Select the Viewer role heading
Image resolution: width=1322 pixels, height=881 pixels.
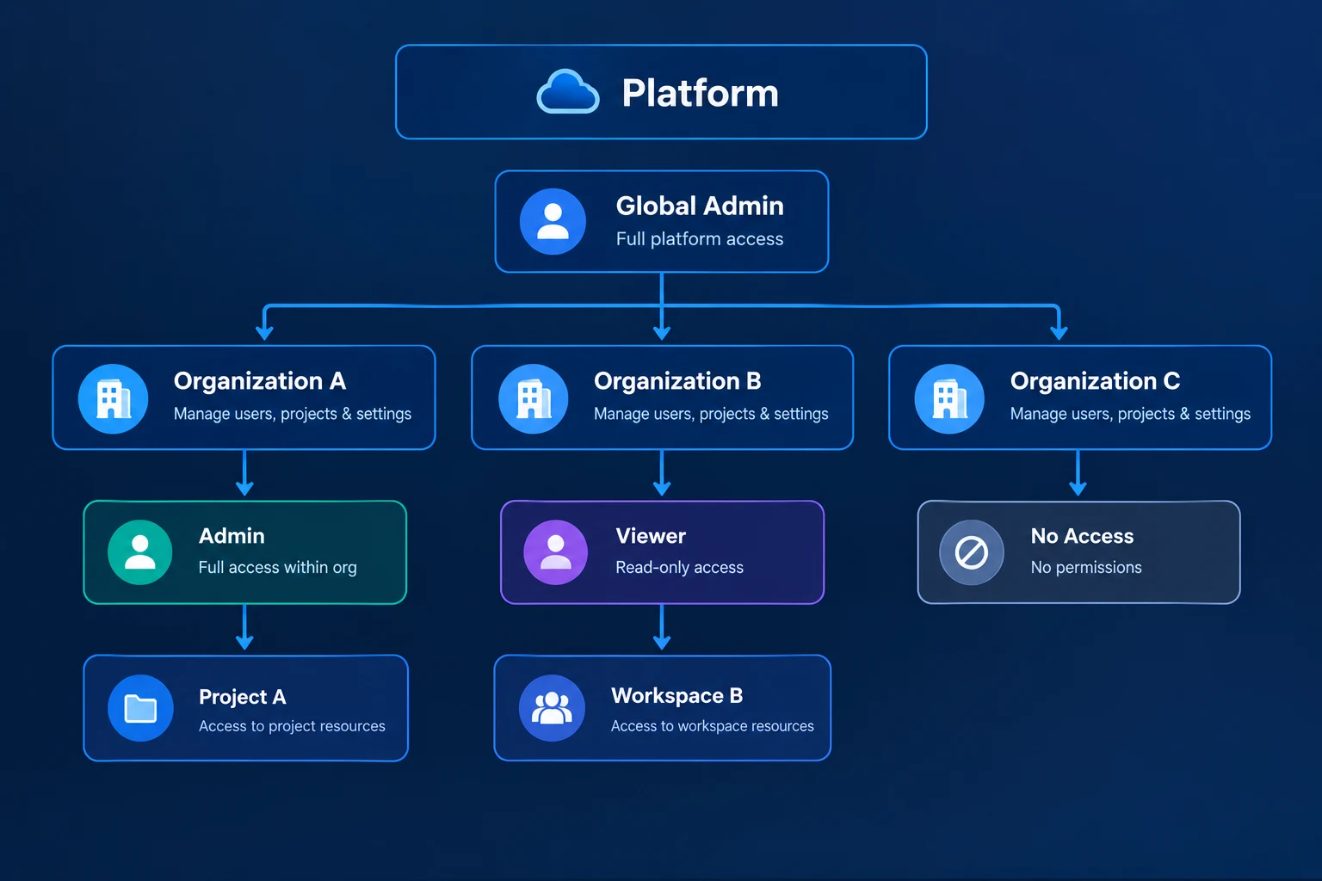[651, 536]
